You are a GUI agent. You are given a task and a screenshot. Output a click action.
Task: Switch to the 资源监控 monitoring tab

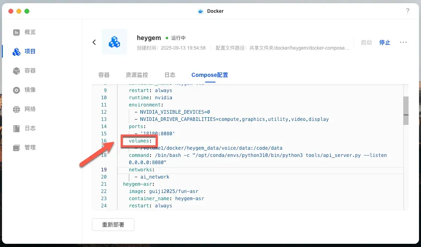pos(136,75)
